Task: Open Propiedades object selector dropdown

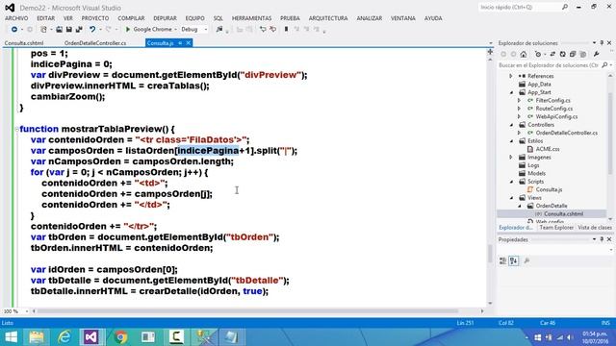Action: click(x=611, y=250)
